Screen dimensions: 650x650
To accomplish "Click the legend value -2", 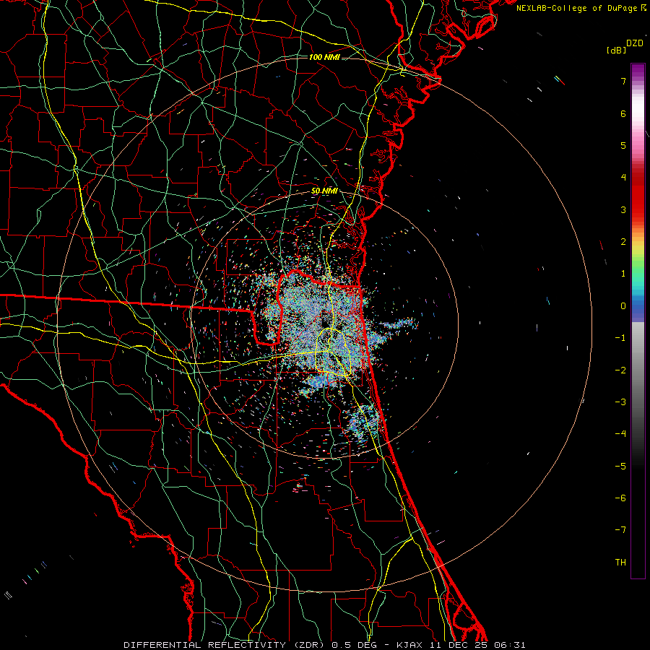I will 620,370.
